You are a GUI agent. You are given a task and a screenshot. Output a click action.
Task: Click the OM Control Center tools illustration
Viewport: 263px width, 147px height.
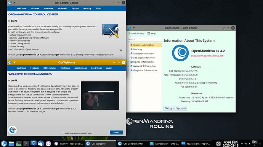(x=111, y=31)
